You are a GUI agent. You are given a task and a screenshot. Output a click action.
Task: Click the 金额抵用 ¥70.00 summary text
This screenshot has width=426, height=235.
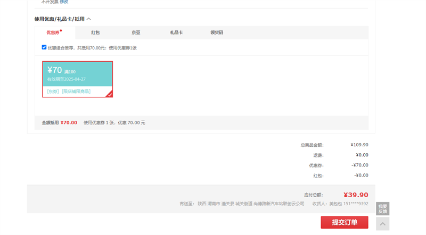pos(59,123)
